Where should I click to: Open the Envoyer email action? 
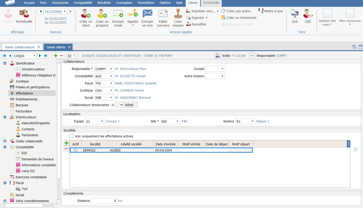coord(118,14)
